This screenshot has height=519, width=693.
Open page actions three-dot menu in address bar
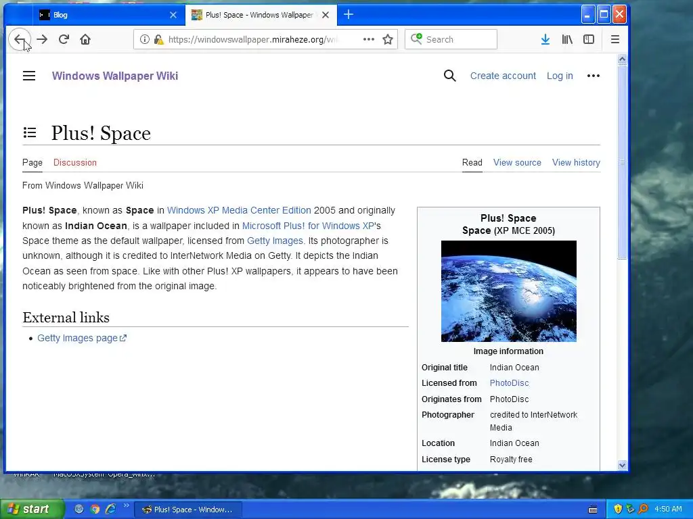[369, 39]
